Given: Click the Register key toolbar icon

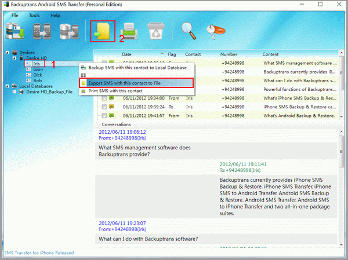Looking at the screenshot, I should coord(216,32).
